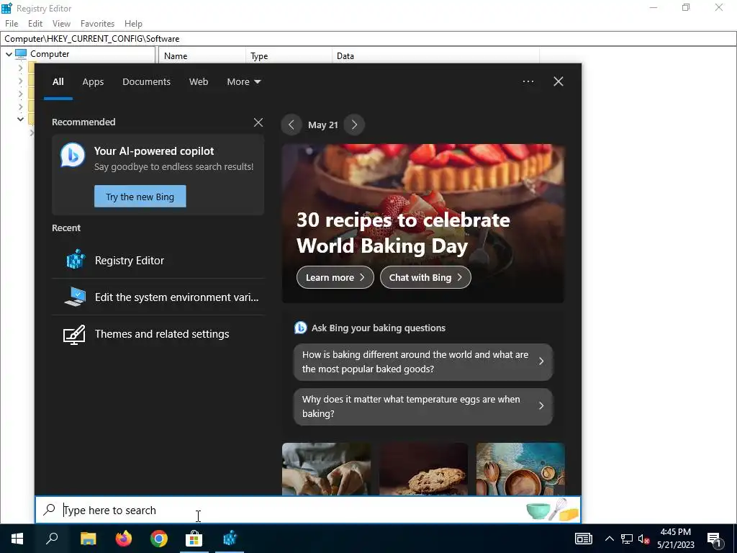This screenshot has width=737, height=553.
Task: Dismiss the Recommended section
Action: tap(258, 122)
